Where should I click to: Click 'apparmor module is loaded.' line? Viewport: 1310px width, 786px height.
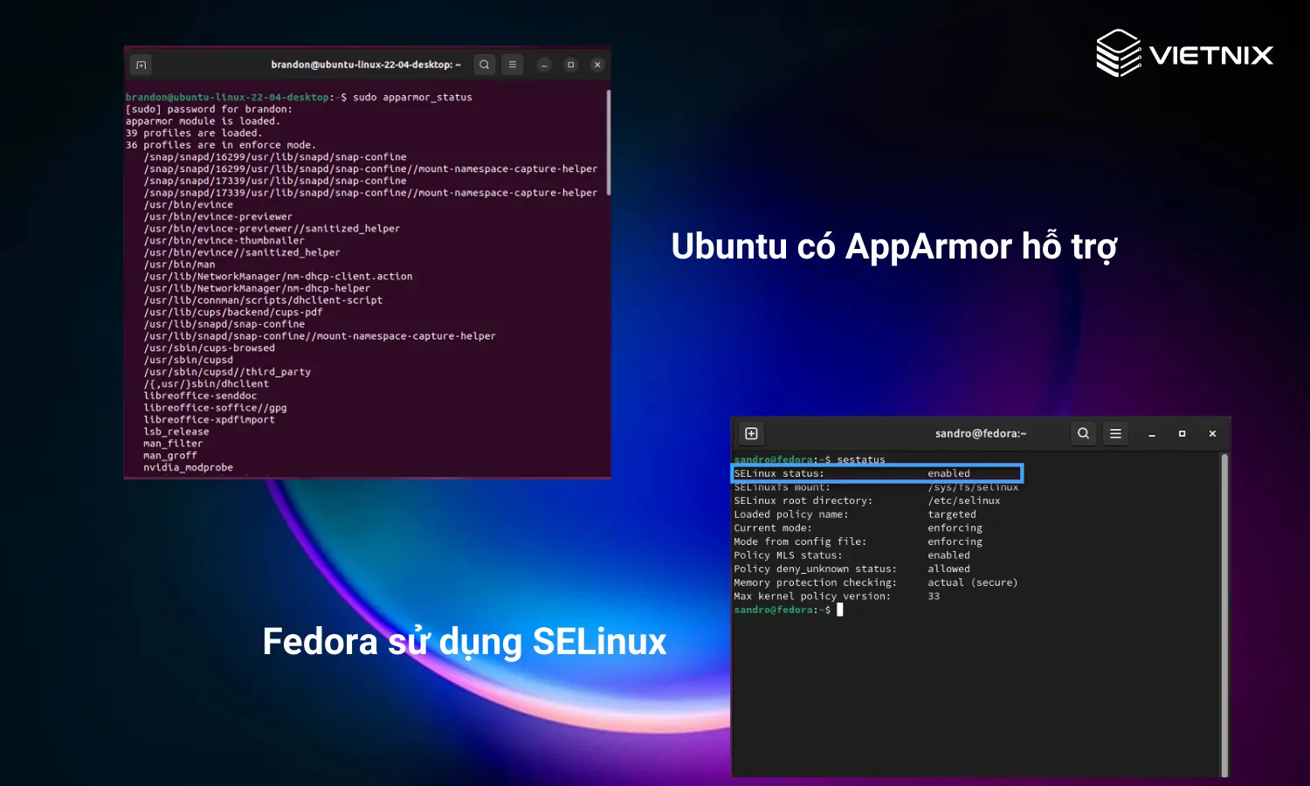[203, 121]
